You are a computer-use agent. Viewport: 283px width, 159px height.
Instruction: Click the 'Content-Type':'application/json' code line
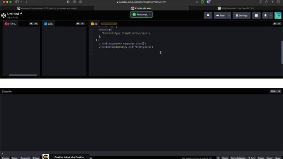click(126, 33)
